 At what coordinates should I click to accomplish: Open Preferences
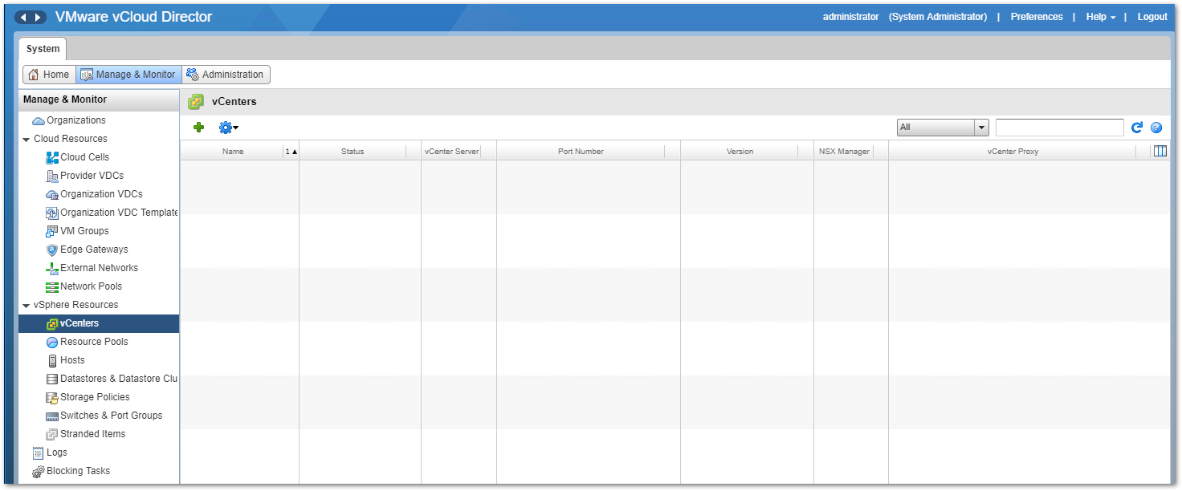1037,17
